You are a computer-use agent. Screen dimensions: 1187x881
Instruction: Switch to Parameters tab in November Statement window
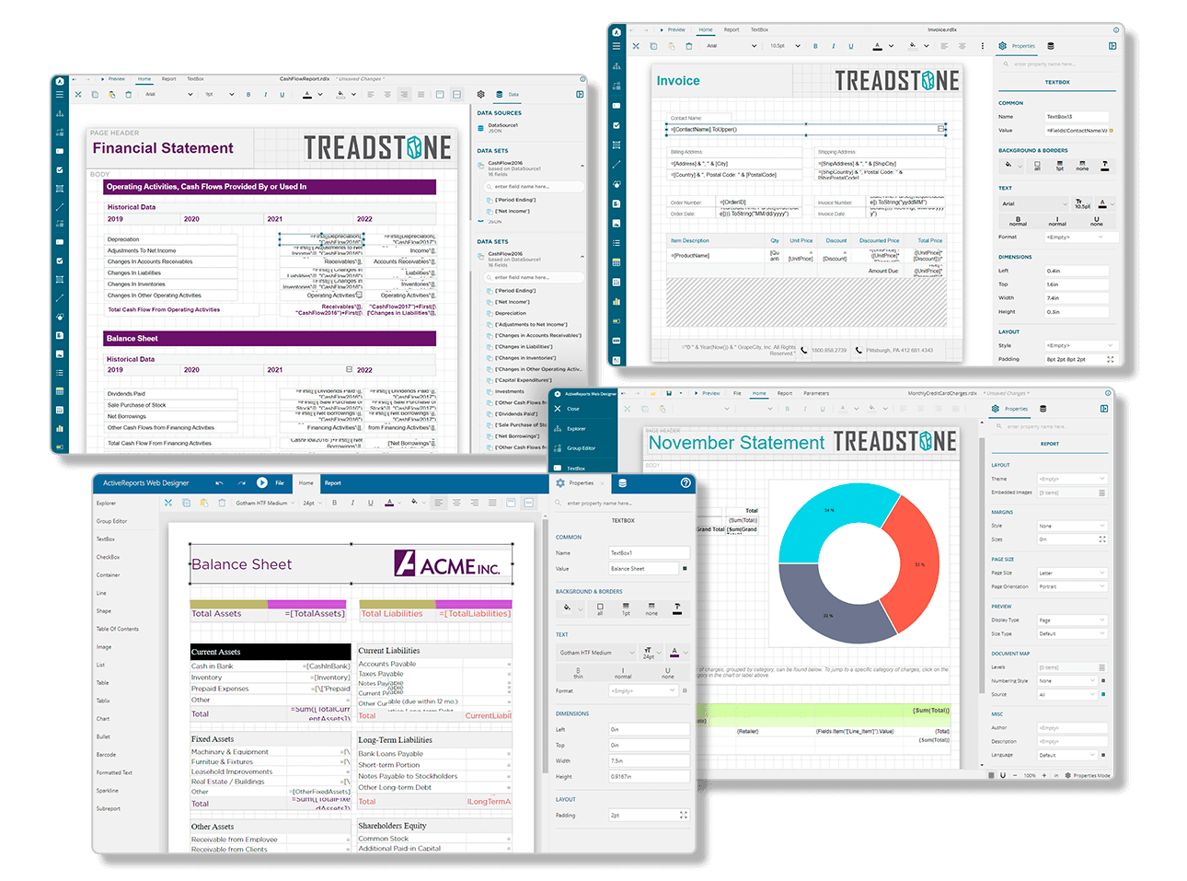pos(816,393)
